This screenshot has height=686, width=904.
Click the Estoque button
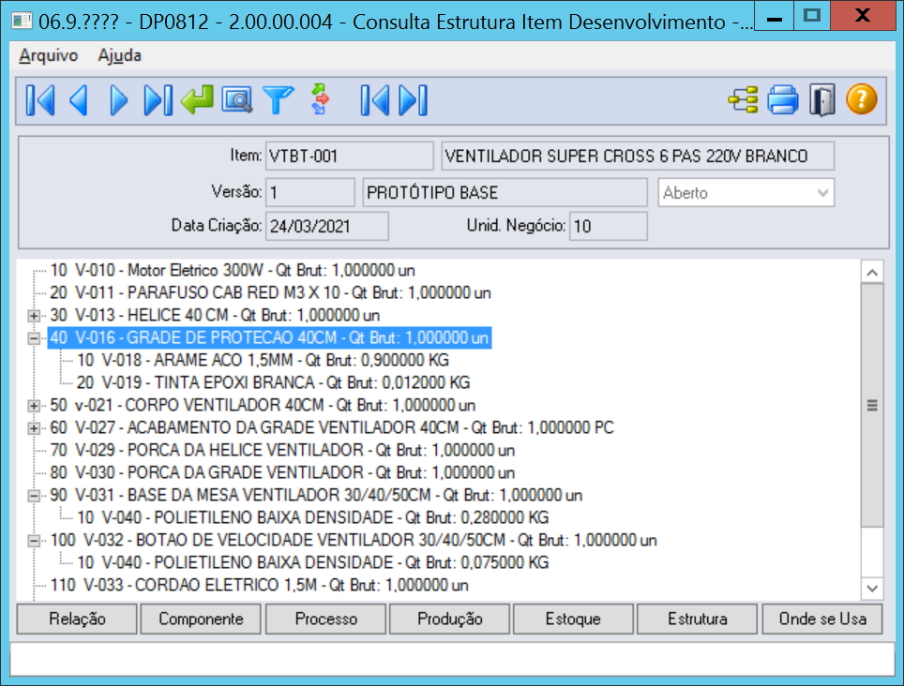[573, 619]
